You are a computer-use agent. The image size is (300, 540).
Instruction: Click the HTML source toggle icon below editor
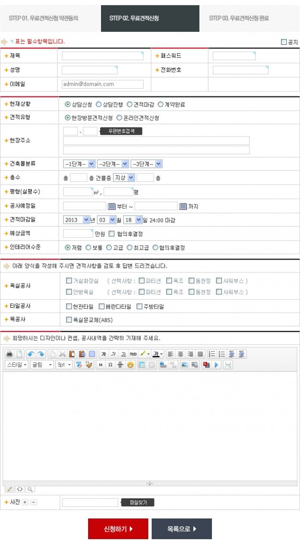coord(20,489)
